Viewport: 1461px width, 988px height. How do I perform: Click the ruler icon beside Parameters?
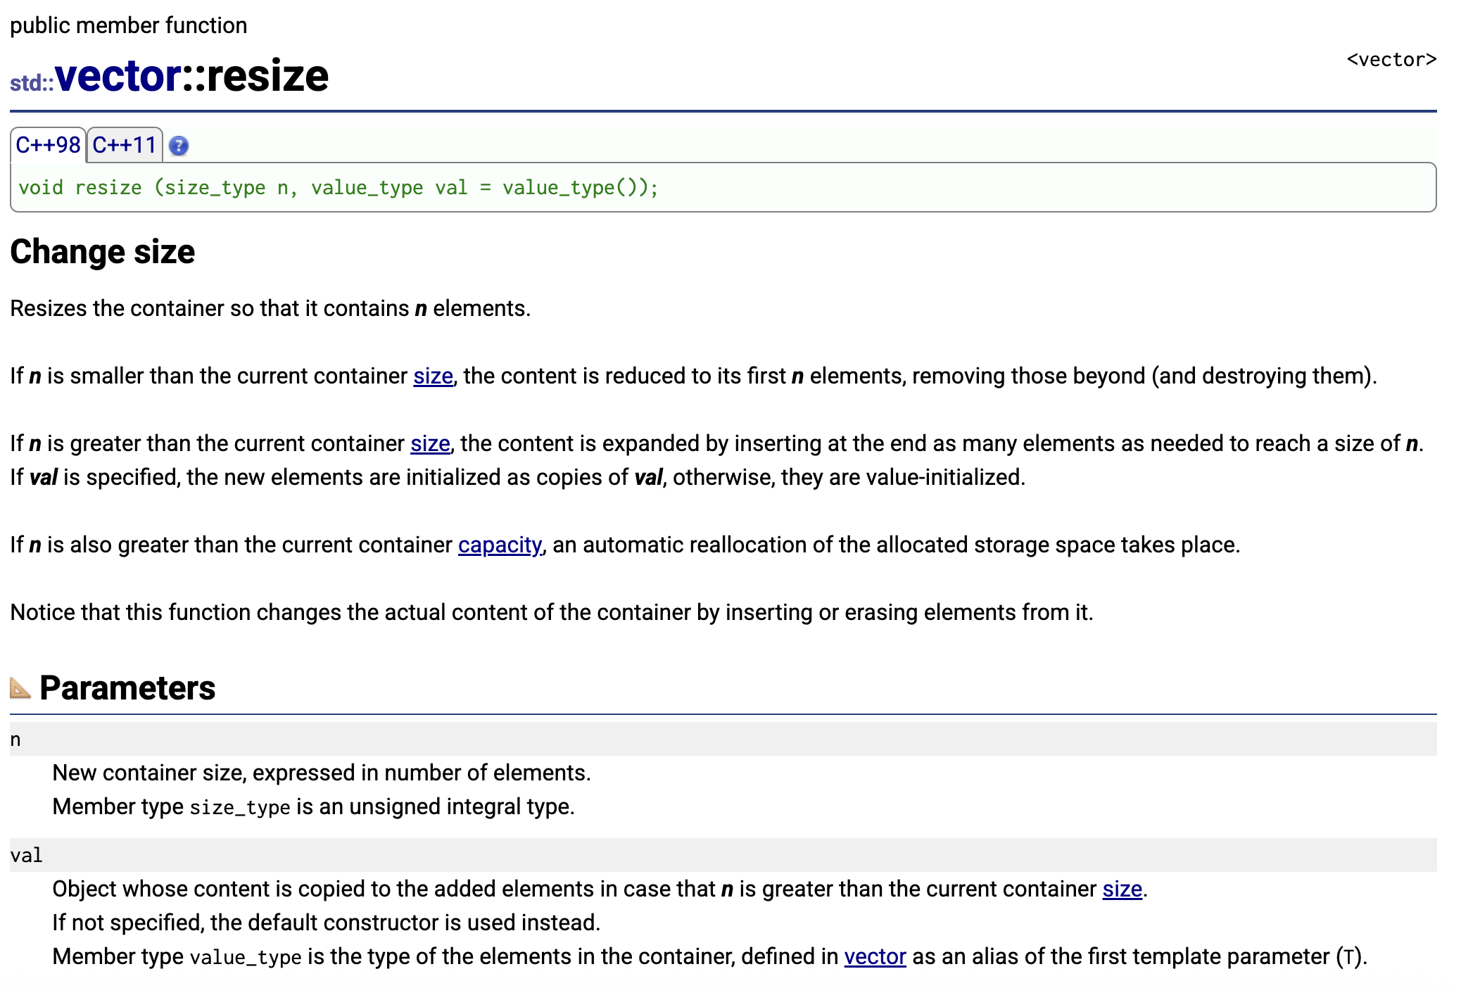click(20, 688)
